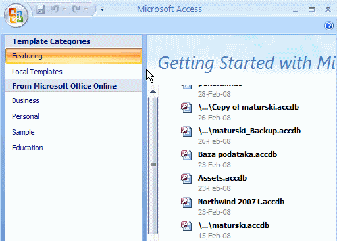
Task: Click the Redo icon
Action: 76,9
